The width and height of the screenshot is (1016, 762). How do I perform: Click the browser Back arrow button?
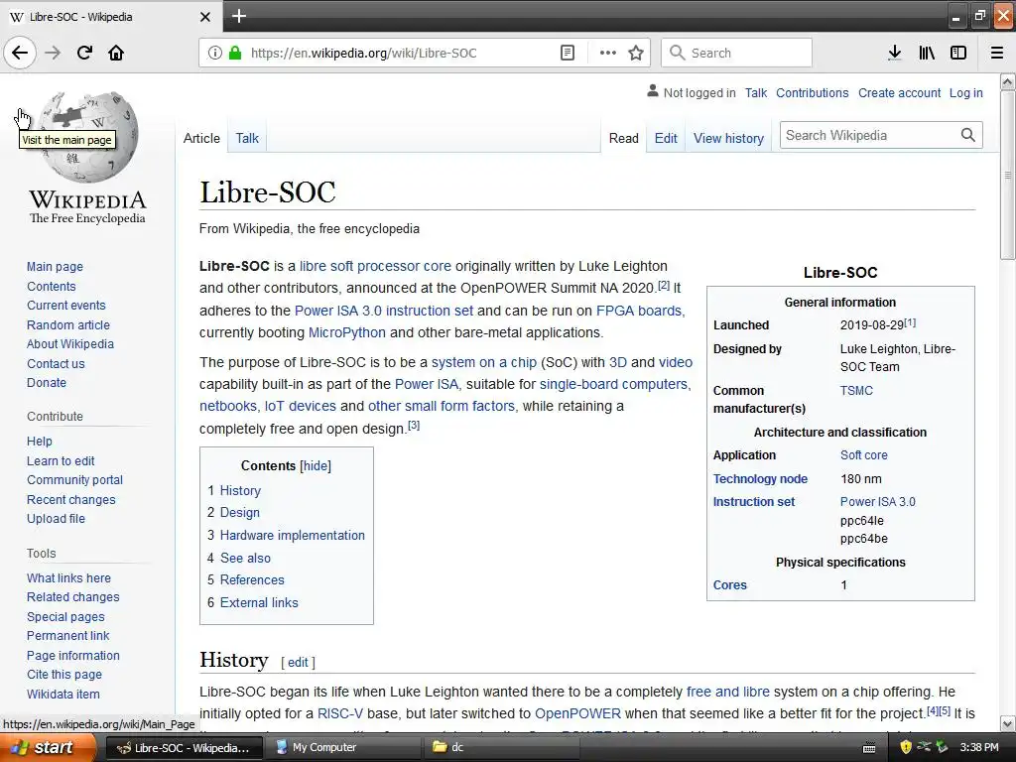pos(20,53)
